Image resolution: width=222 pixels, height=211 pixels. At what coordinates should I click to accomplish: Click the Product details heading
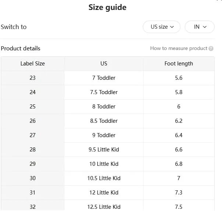tap(21, 49)
